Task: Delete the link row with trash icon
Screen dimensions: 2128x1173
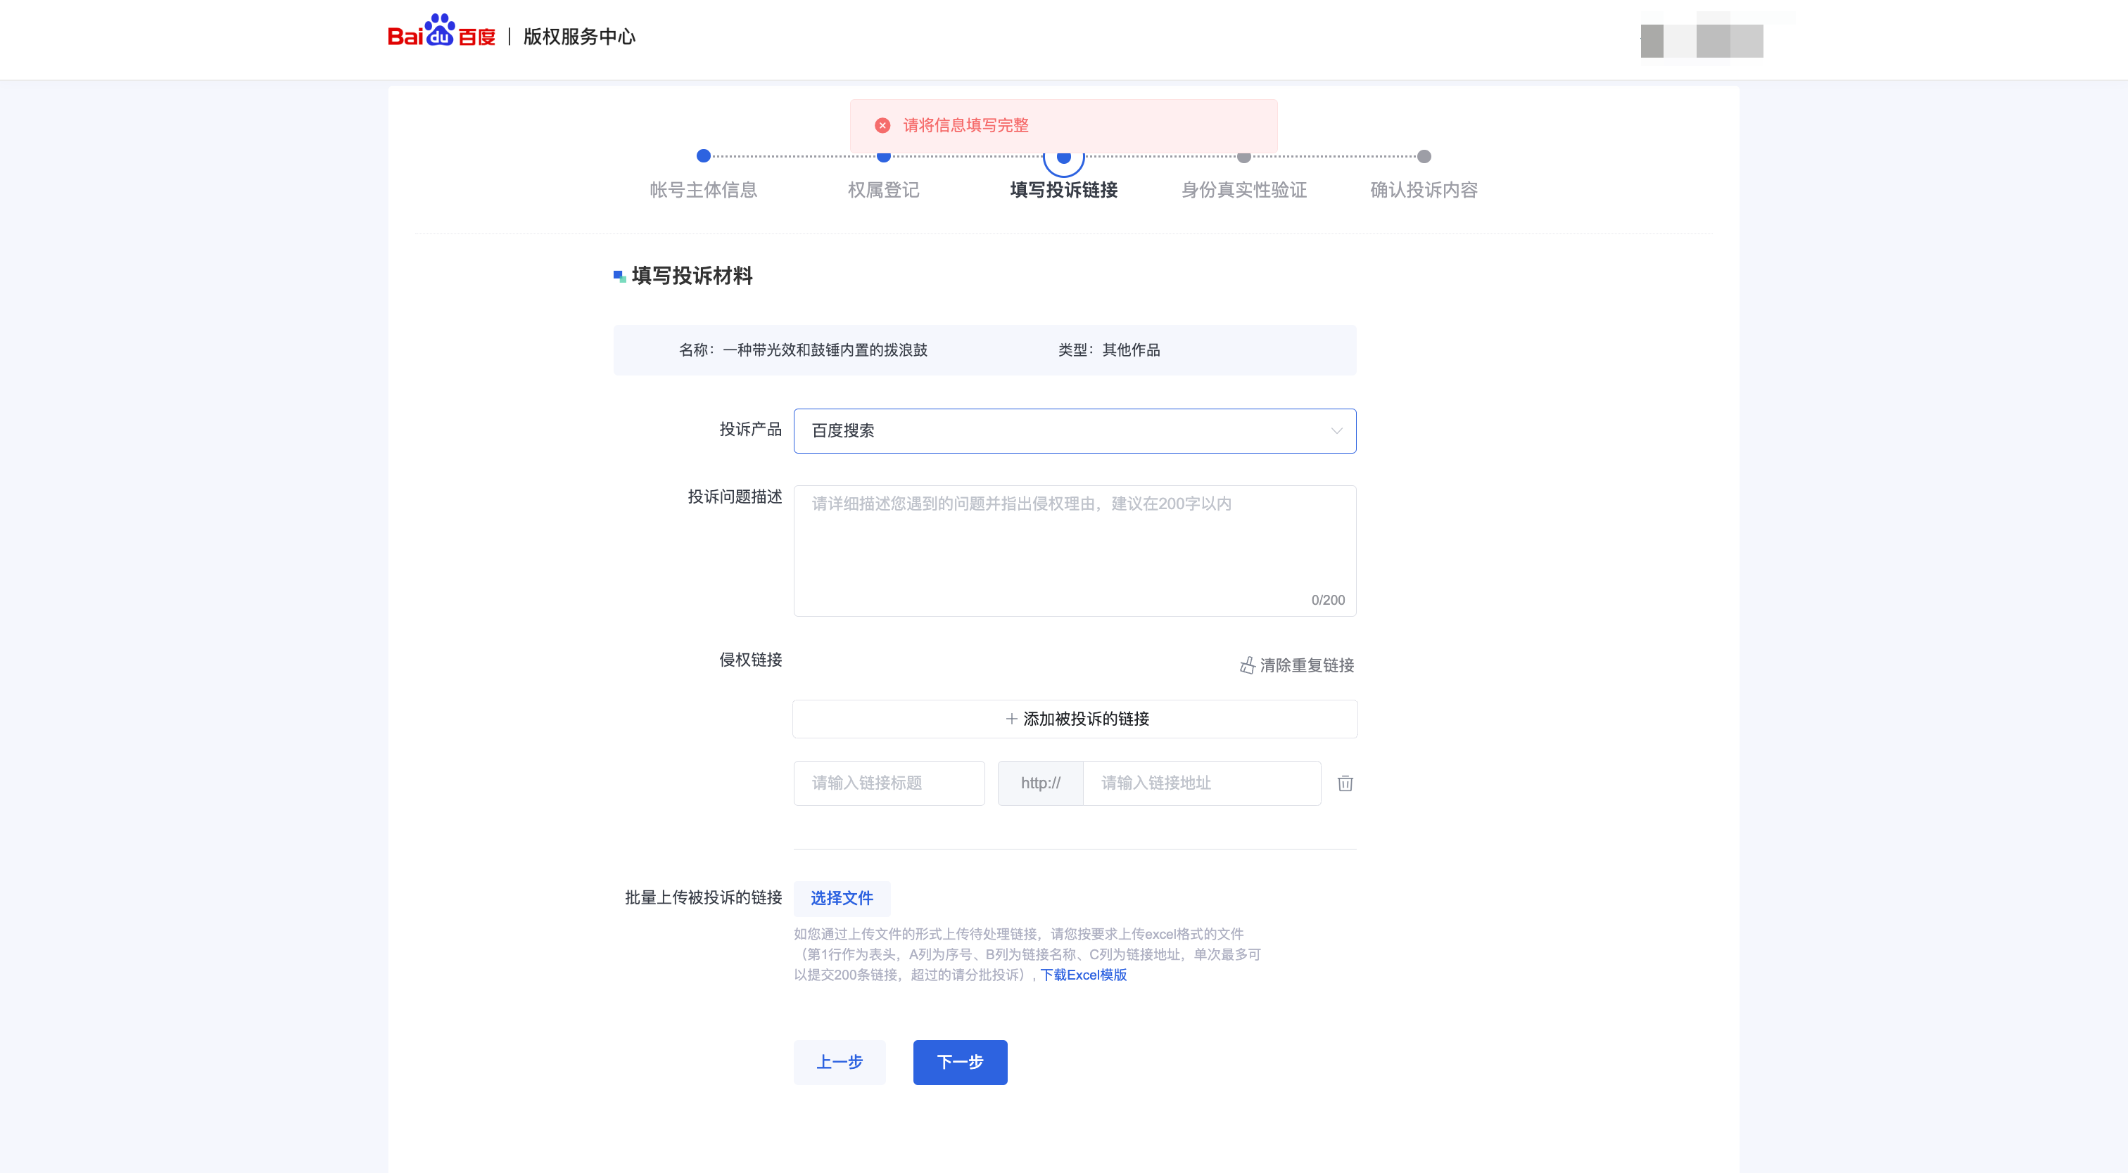Action: (x=1345, y=783)
